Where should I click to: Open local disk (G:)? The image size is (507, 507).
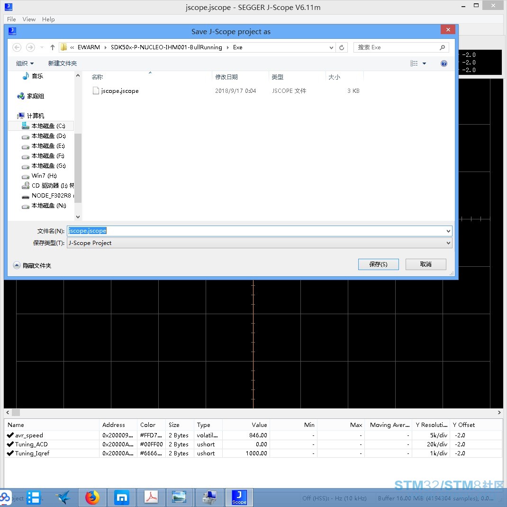pyautogui.click(x=43, y=166)
